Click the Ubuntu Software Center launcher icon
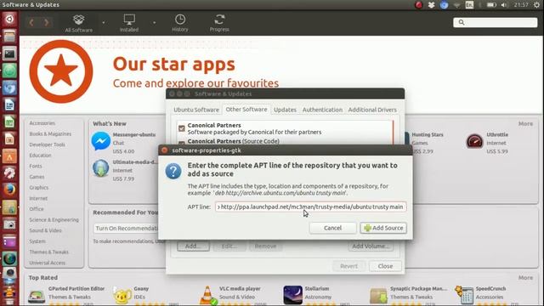The height and width of the screenshot is (306, 544). coord(9,156)
